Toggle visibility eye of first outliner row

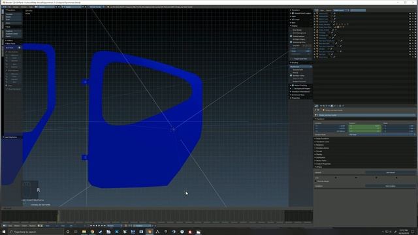(410, 13)
